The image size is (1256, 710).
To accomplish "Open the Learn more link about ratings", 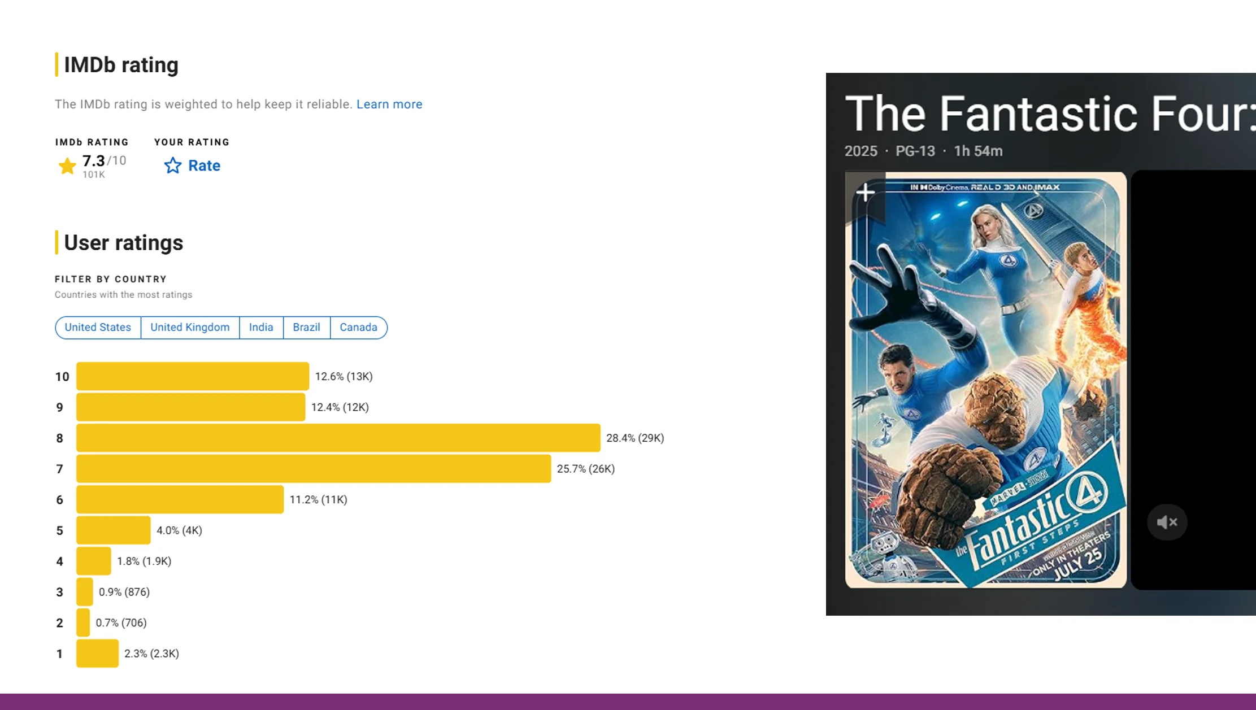I will point(389,104).
